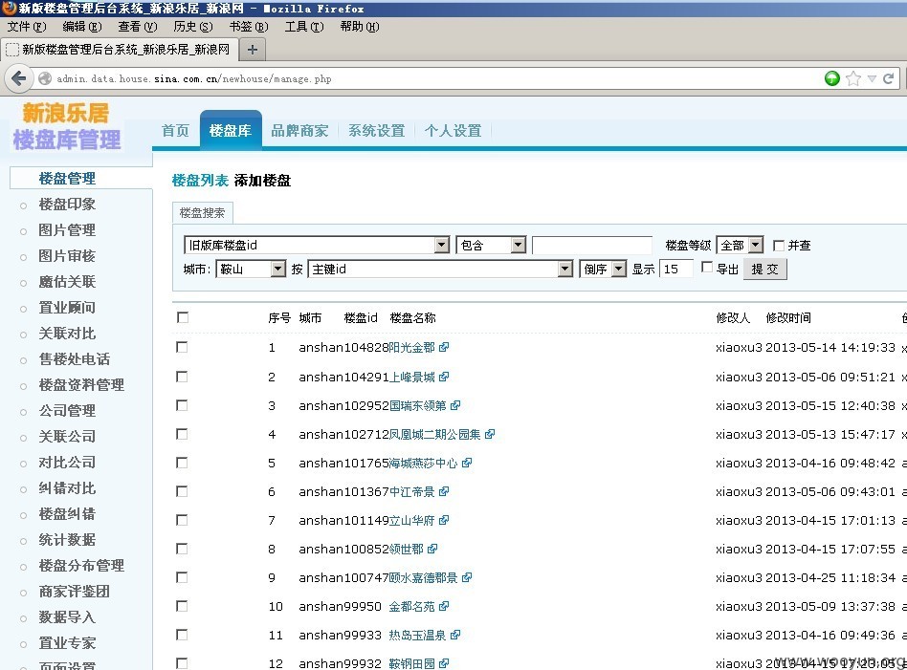907x670 pixels.
Task: Check the box for row 阳光金郡
Action: [182, 347]
